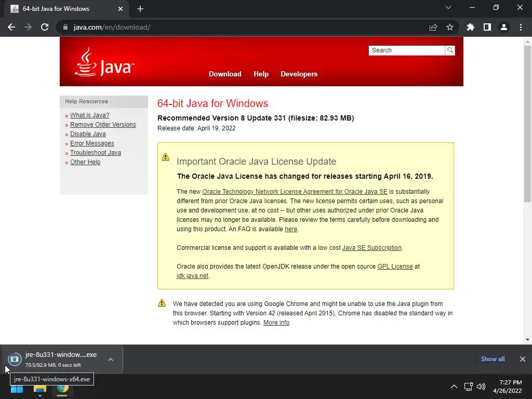Click the jre-8u331 download file icon

[15, 359]
